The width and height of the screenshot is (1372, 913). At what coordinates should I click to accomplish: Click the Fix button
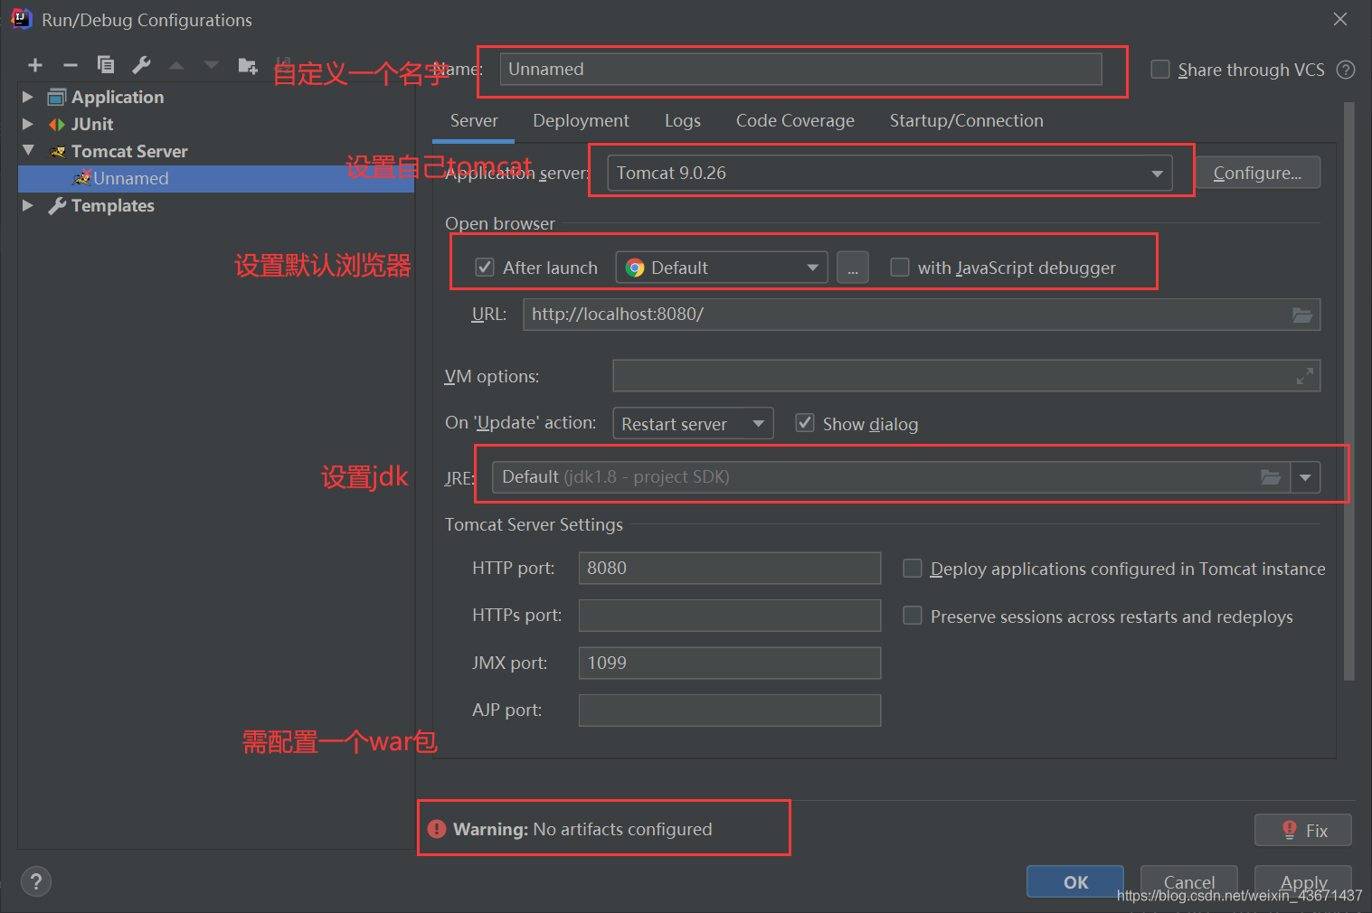(x=1303, y=830)
